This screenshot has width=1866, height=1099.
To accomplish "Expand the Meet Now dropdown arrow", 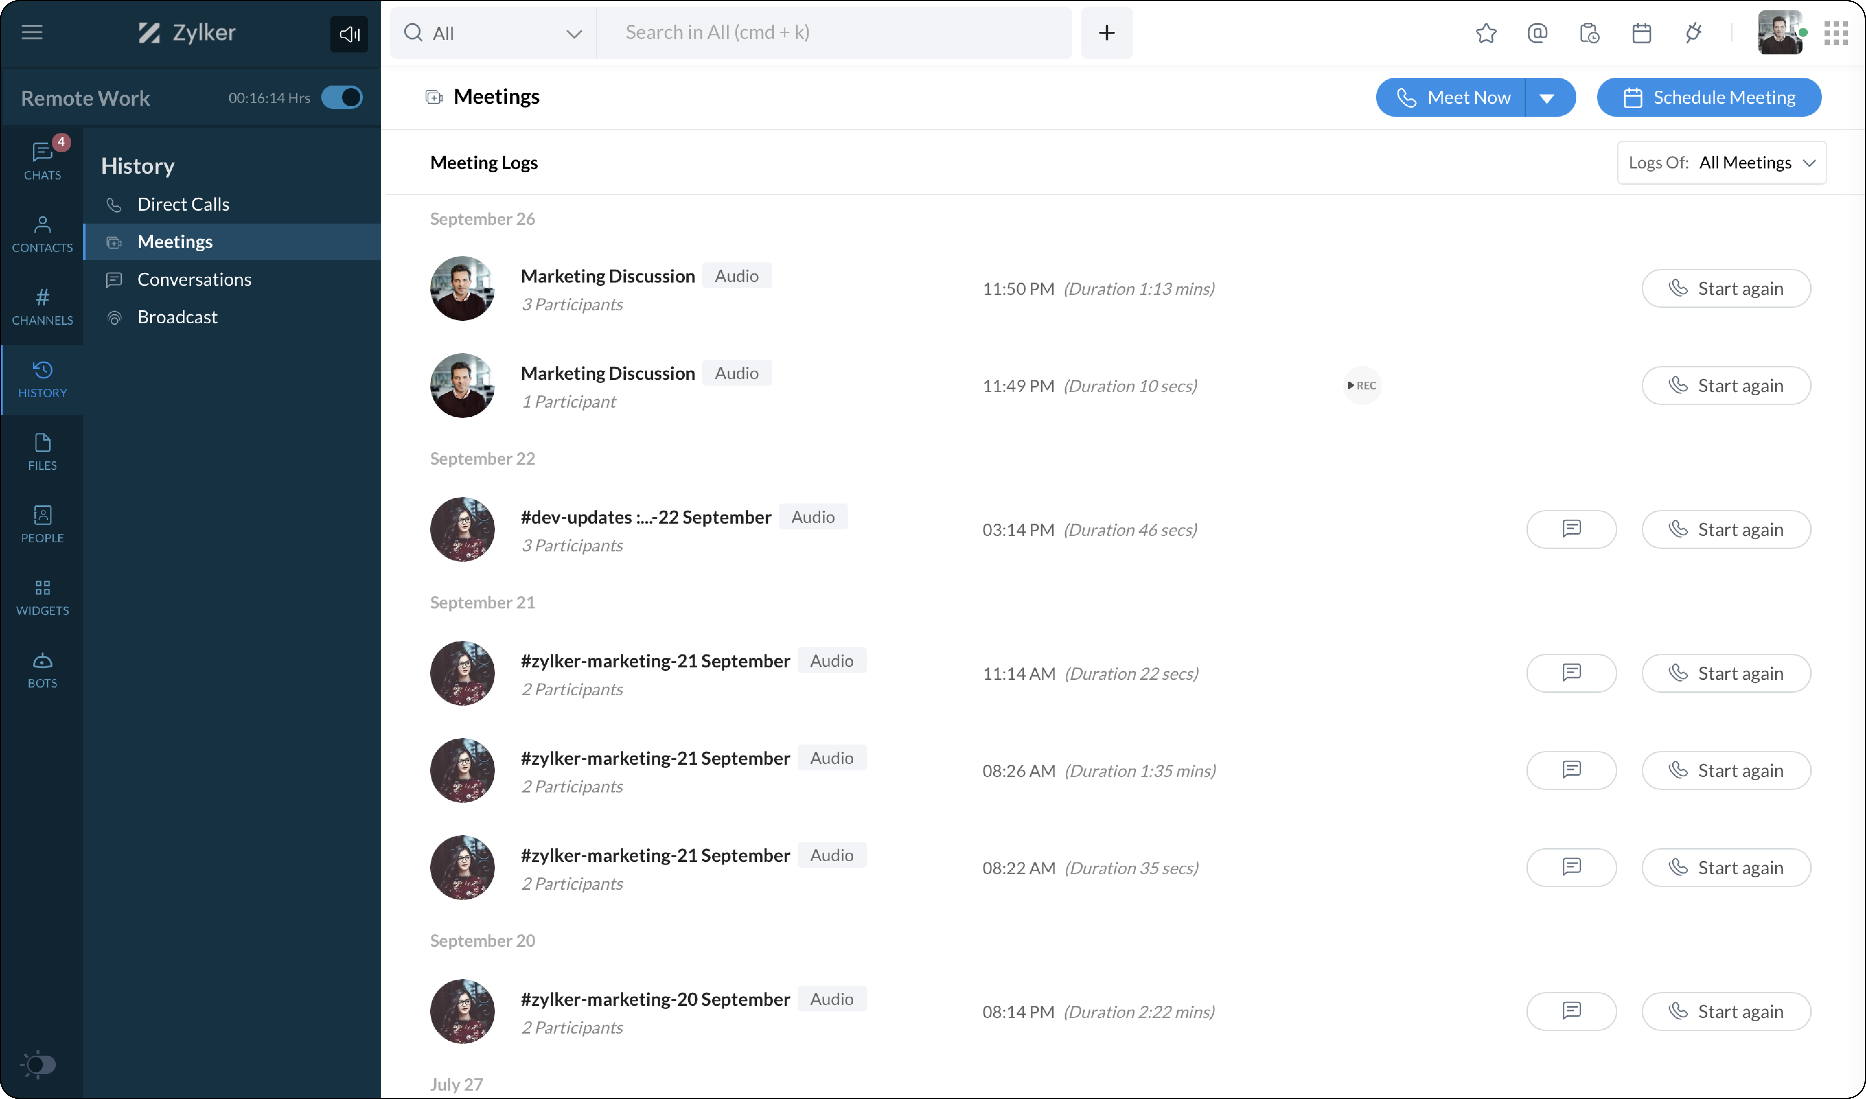I will coord(1547,98).
